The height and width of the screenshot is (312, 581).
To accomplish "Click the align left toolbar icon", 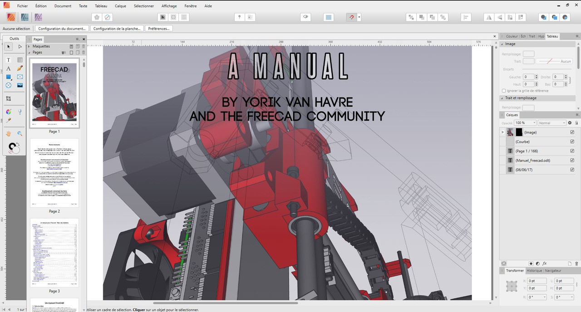I will (x=466, y=17).
